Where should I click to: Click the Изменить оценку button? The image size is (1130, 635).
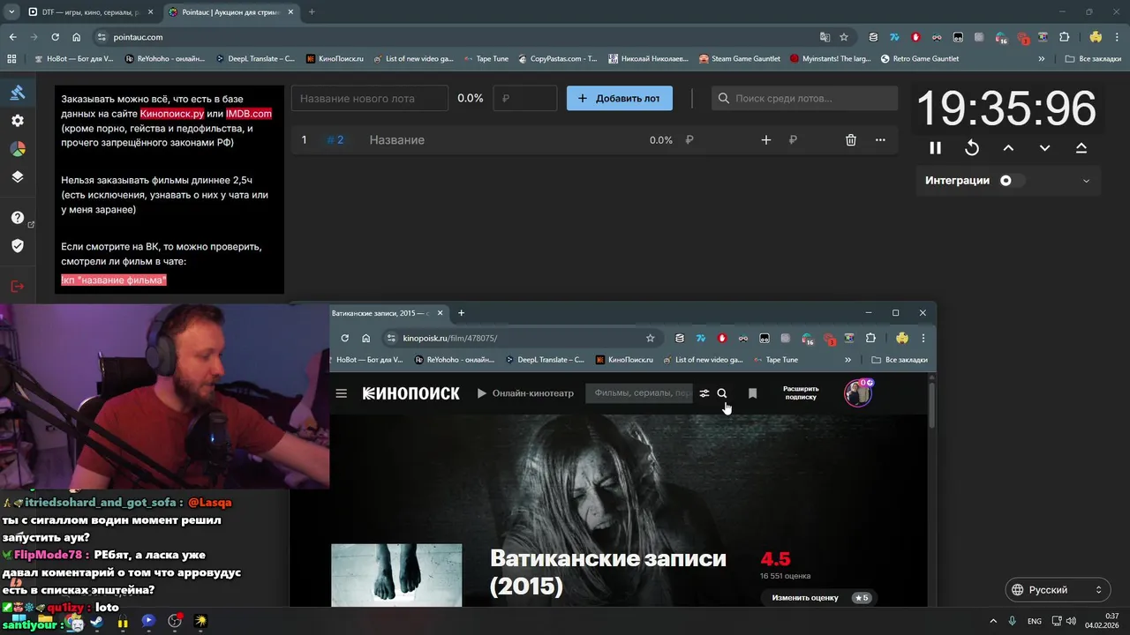[817, 598]
